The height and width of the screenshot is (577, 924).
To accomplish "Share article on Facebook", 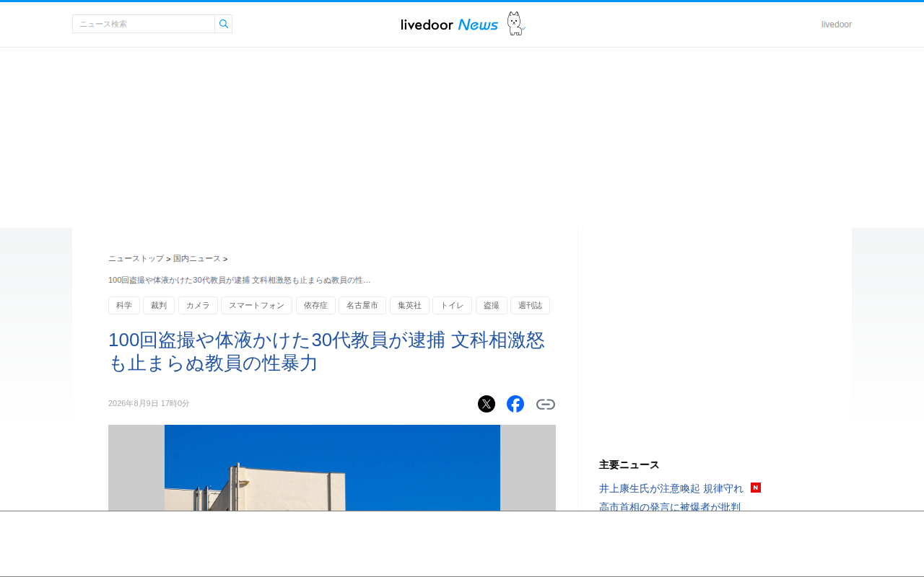I will 515,404.
